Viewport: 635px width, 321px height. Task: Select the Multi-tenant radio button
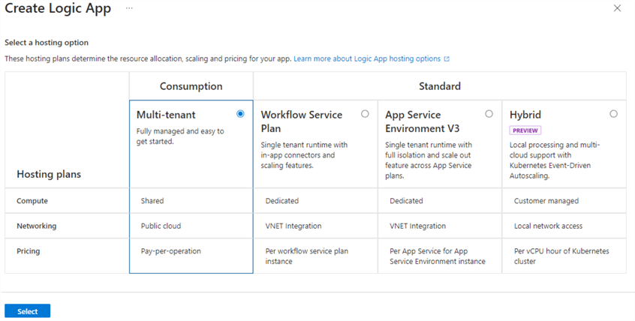click(240, 114)
